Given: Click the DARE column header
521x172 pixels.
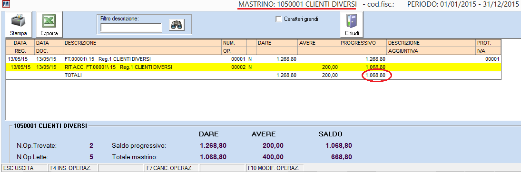Looking at the screenshot, I should pos(277,47).
